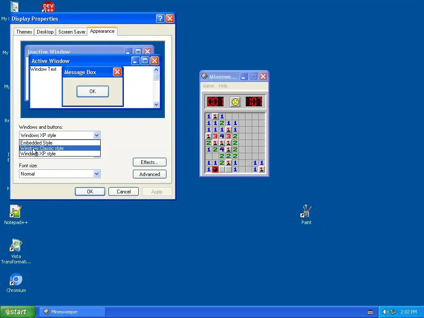
Task: Click the Minesweeper timer display
Action: (x=254, y=102)
